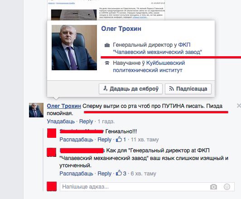
Task: Open Куйбышевский политехнический институт link
Action: pyautogui.click(x=149, y=67)
